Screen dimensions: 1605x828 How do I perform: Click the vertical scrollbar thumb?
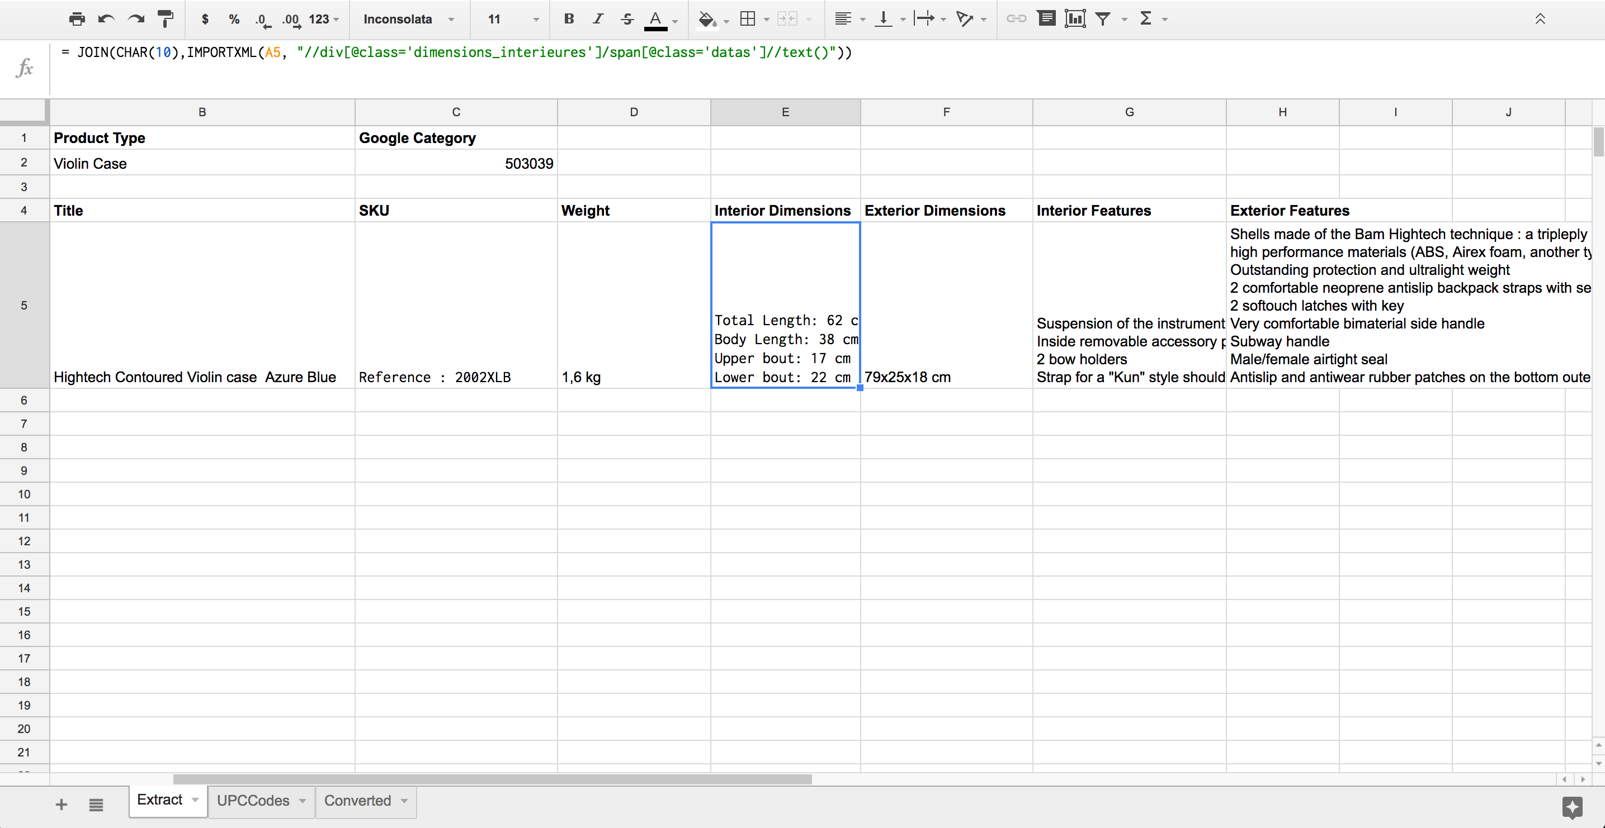coord(1598,141)
